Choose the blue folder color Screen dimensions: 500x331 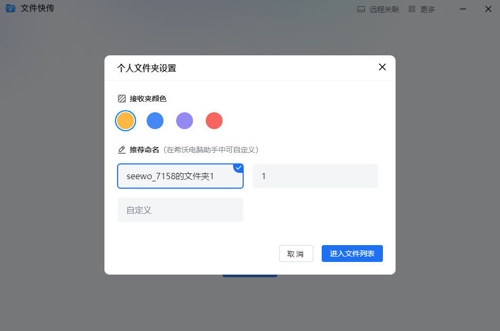pos(155,121)
